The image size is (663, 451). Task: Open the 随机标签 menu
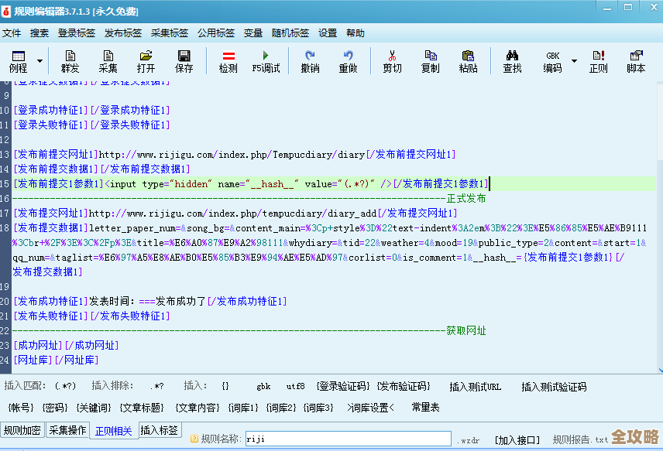(290, 33)
